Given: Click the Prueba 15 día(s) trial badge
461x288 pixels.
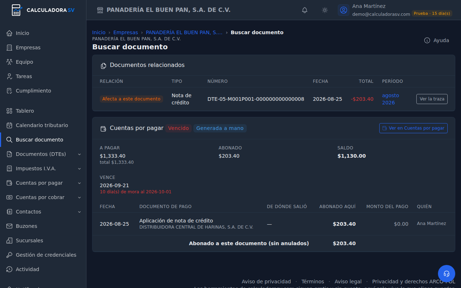Looking at the screenshot, I should (432, 14).
